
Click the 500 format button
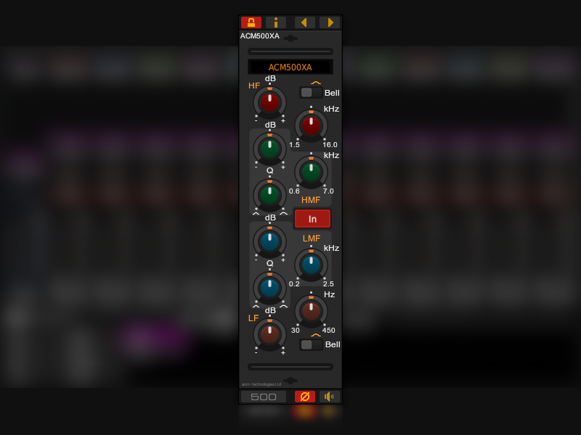pos(264,397)
